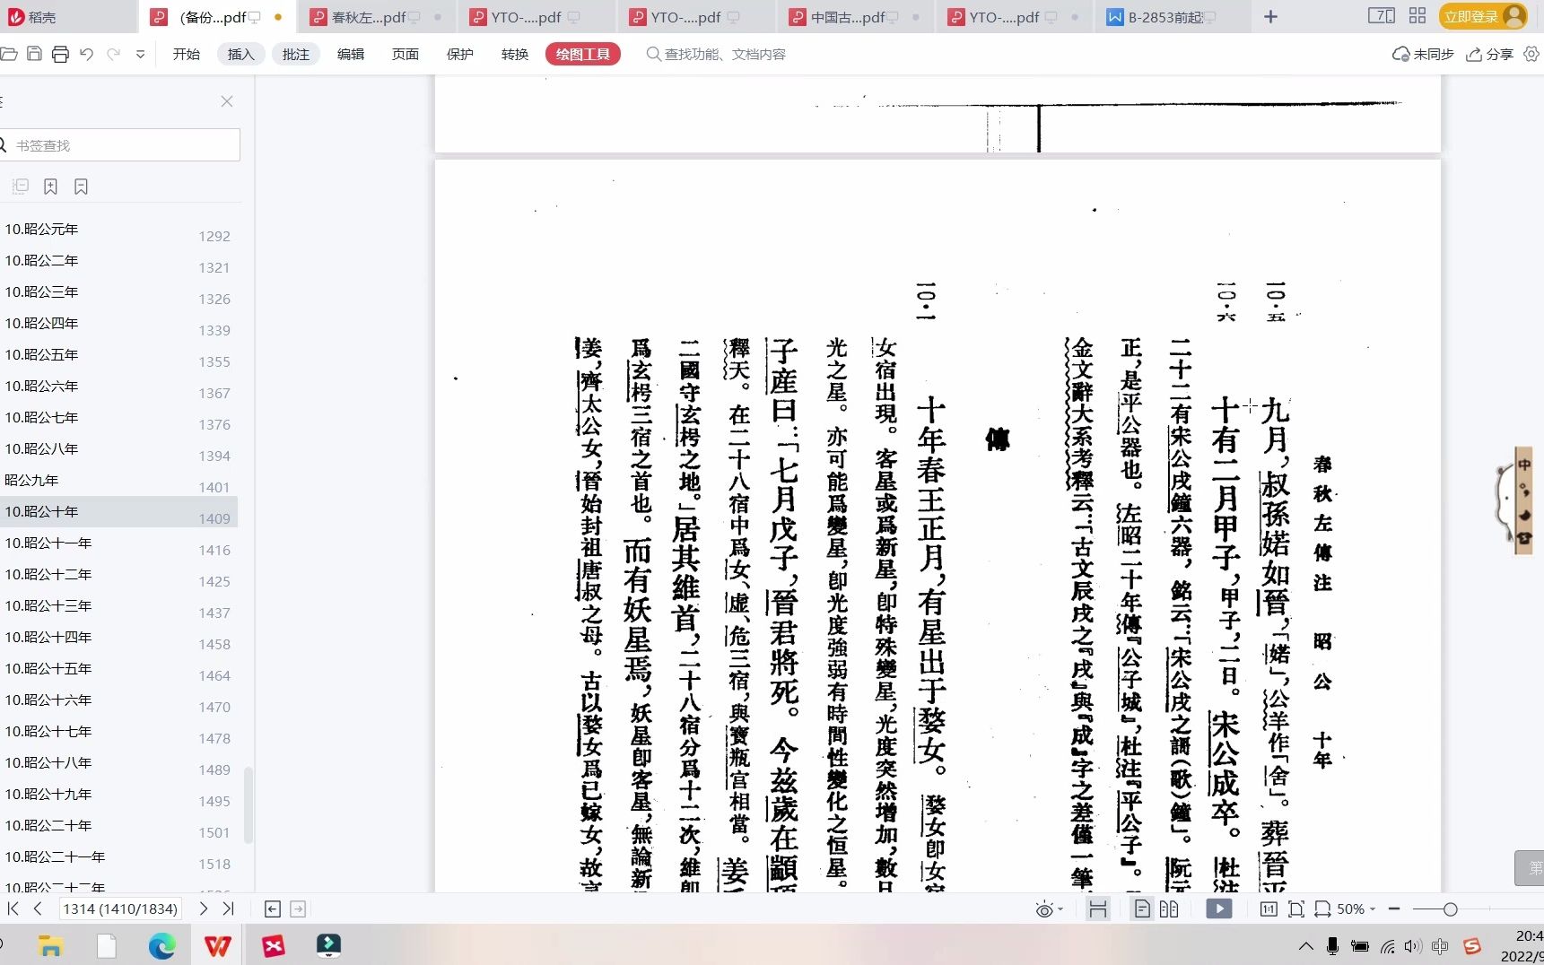Switch to the B-2853前起 document tab
Screen dimensions: 1544x965
(1166, 17)
